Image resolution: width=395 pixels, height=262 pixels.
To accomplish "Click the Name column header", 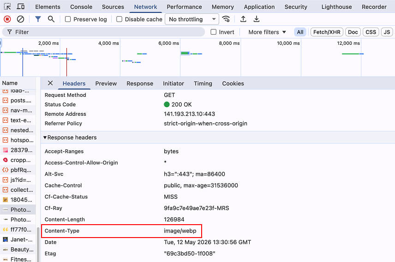I will click(x=18, y=83).
